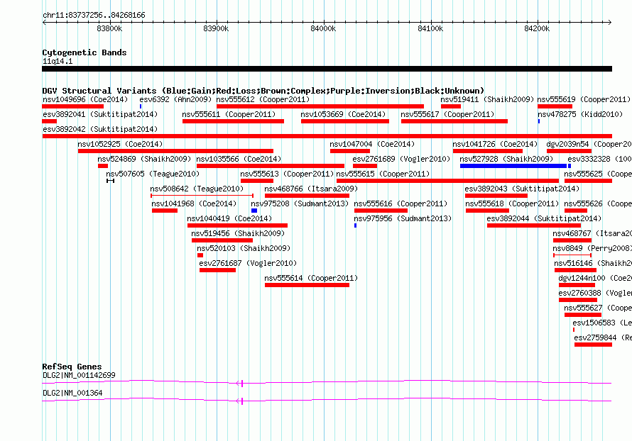Open the nsv975956 (Sudmant2013) label

pos(403,218)
